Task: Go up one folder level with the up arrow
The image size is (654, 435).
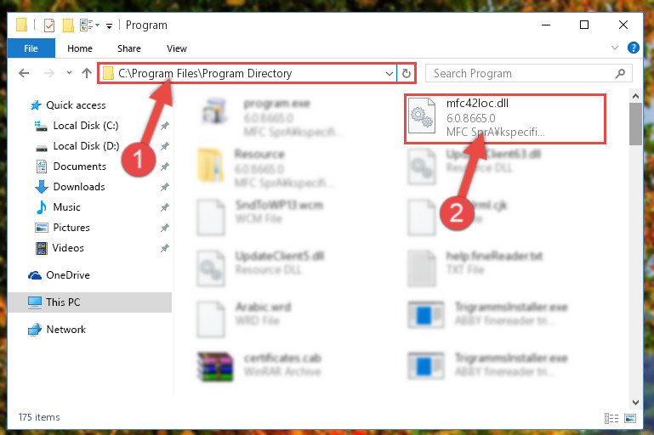Action: coord(87,73)
